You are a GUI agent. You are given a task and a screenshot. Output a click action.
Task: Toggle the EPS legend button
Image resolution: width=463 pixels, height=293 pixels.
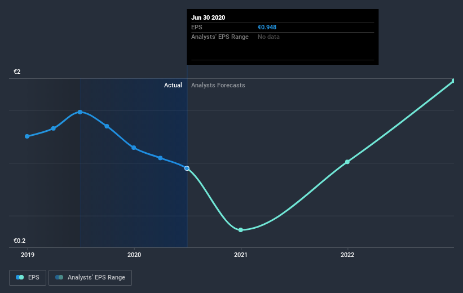coord(28,277)
